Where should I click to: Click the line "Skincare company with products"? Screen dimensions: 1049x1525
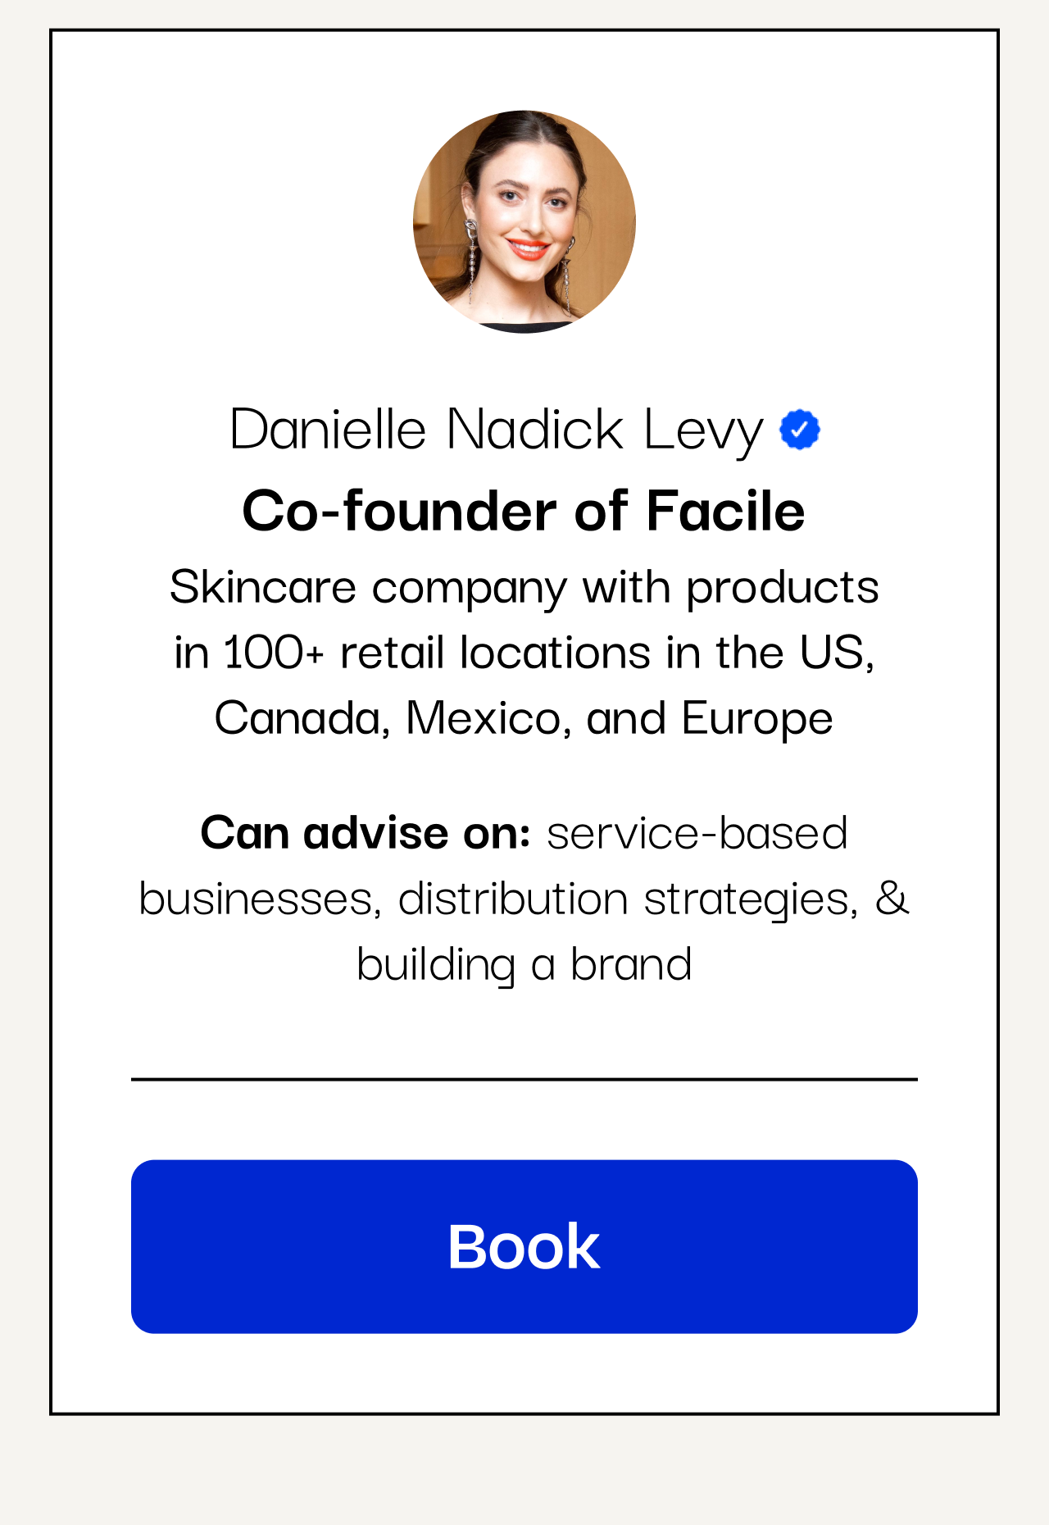click(x=524, y=587)
